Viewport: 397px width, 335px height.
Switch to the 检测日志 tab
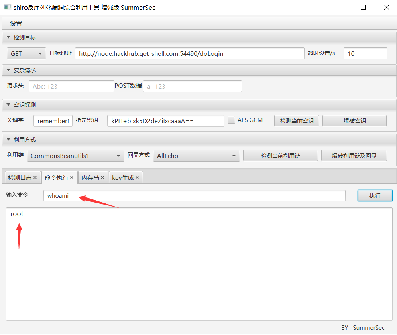pos(20,178)
